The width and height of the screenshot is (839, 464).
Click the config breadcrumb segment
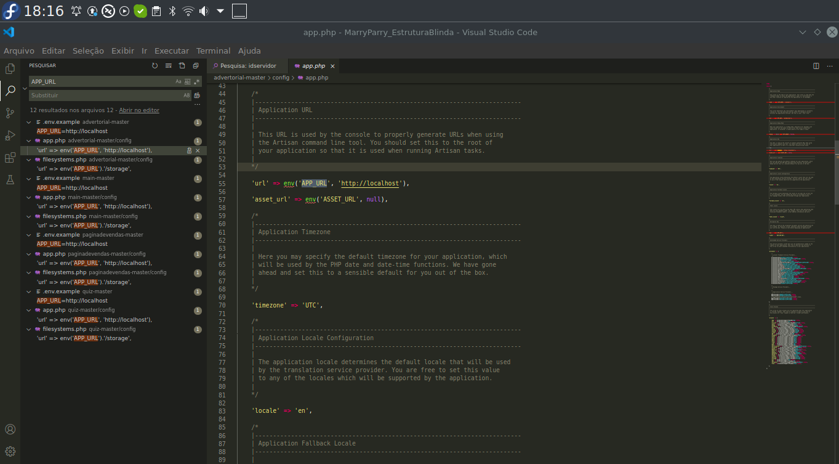pos(281,78)
